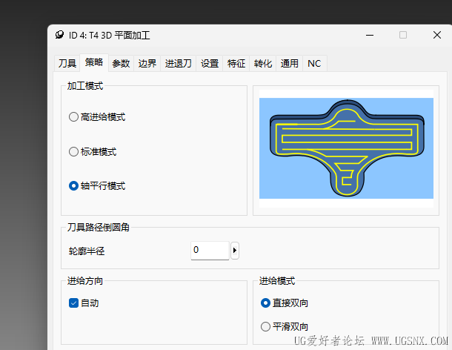Choose 标准模式 machining mode
452x350 pixels.
93,151
